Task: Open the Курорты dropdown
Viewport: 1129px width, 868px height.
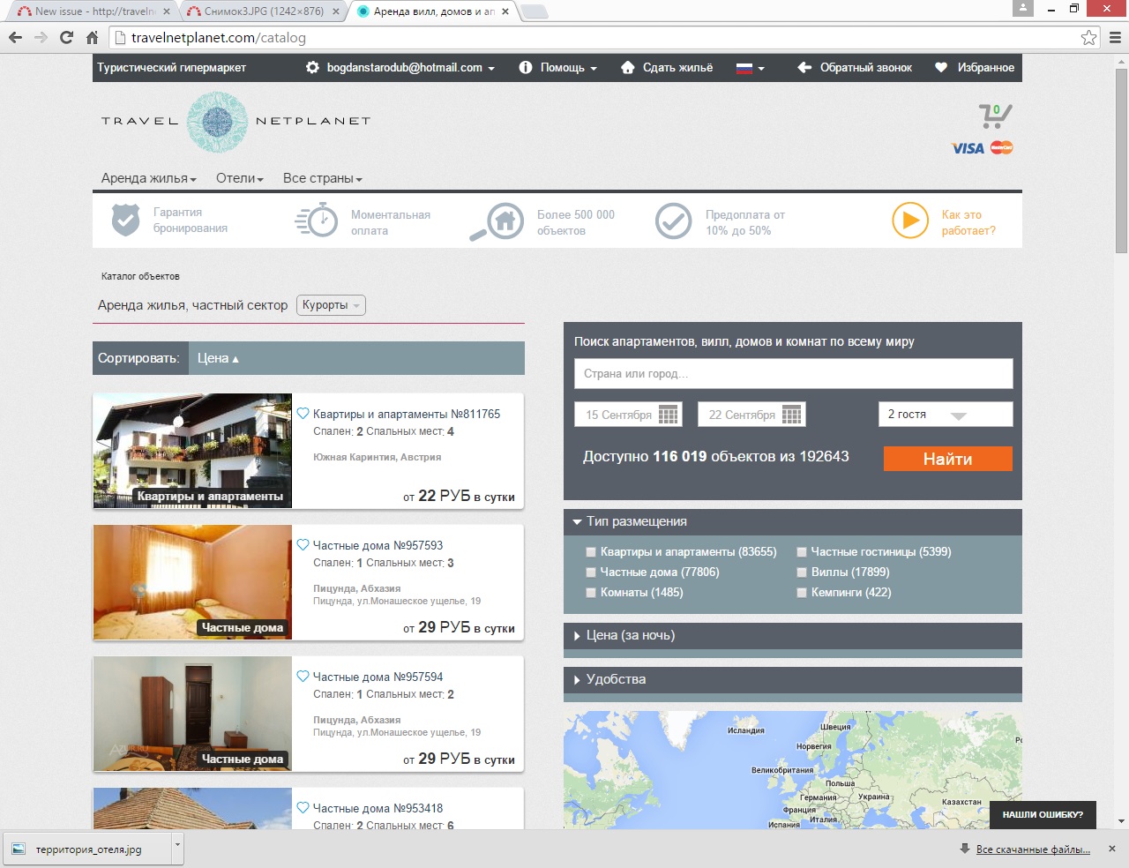Action: (331, 305)
